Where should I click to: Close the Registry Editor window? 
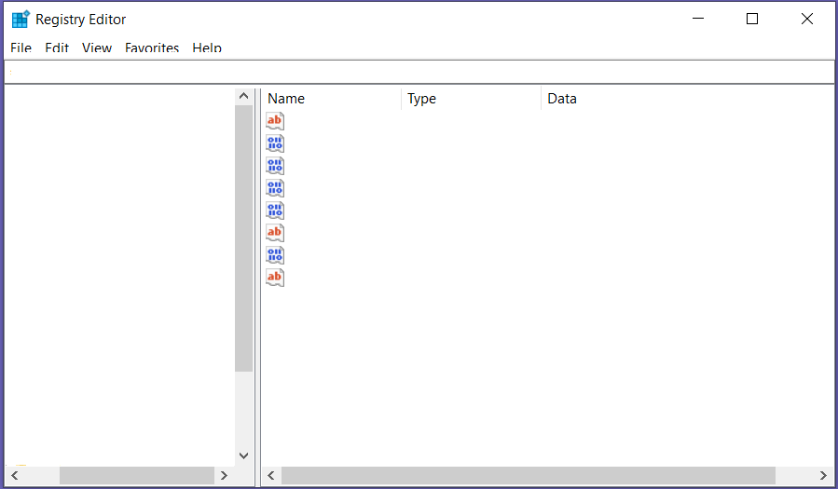tap(807, 19)
